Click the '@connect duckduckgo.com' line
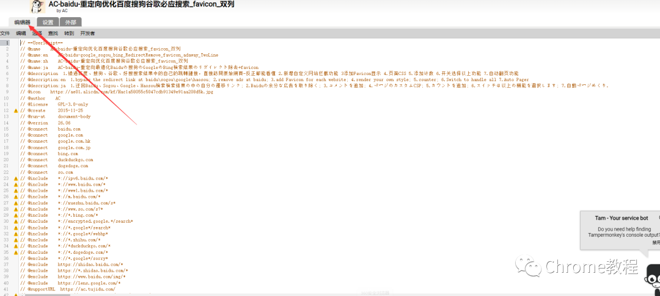 (56, 160)
